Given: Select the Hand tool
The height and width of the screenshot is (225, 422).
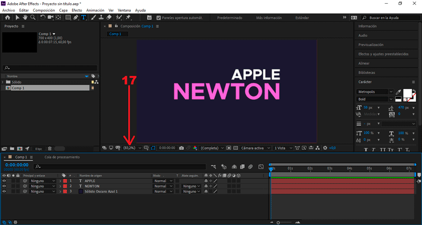Looking at the screenshot, I should [25, 17].
